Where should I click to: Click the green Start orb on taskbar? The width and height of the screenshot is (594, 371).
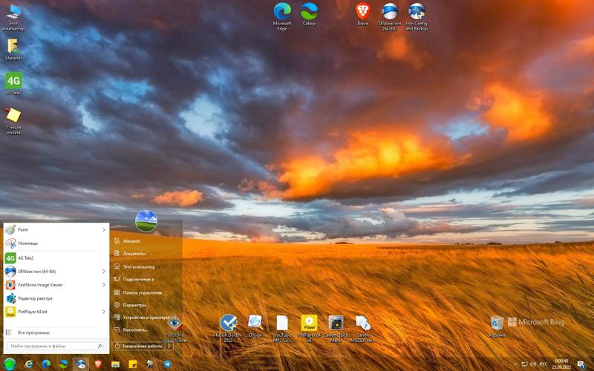coord(10,364)
